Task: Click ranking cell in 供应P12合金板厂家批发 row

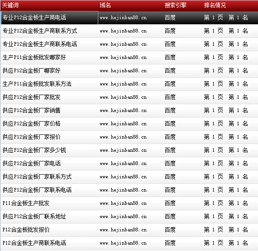Action: [x=226, y=97]
